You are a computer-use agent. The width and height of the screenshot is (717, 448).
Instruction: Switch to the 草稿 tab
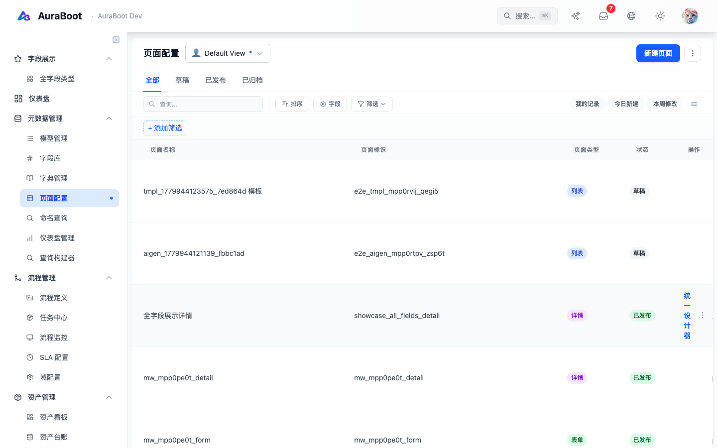pos(182,80)
